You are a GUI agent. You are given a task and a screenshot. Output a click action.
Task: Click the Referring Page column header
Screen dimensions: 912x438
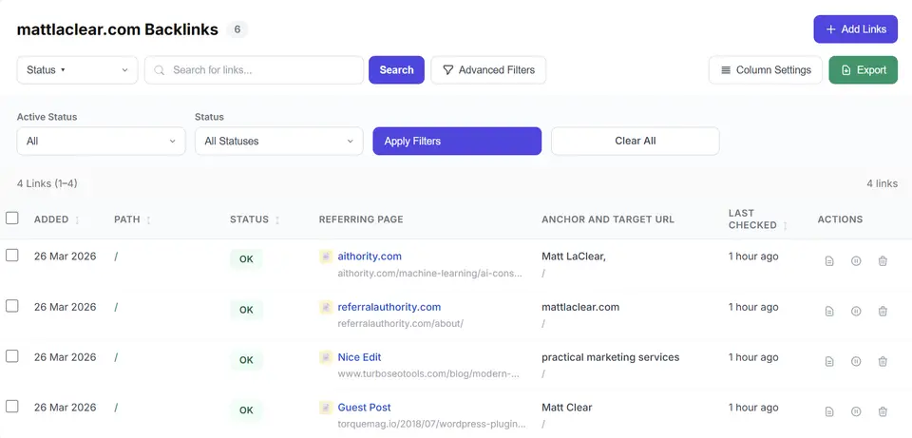point(361,219)
